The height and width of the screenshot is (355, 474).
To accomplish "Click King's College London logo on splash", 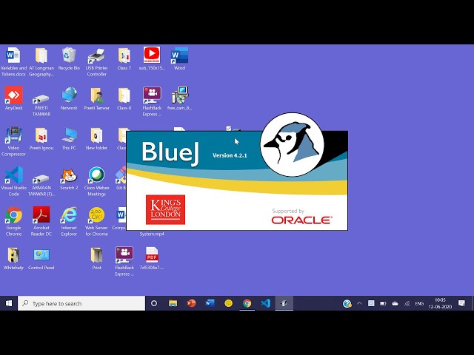I will (165, 209).
